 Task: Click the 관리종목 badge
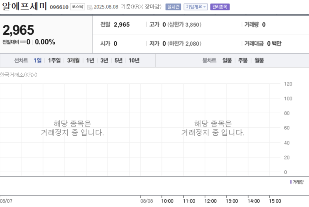220,7
